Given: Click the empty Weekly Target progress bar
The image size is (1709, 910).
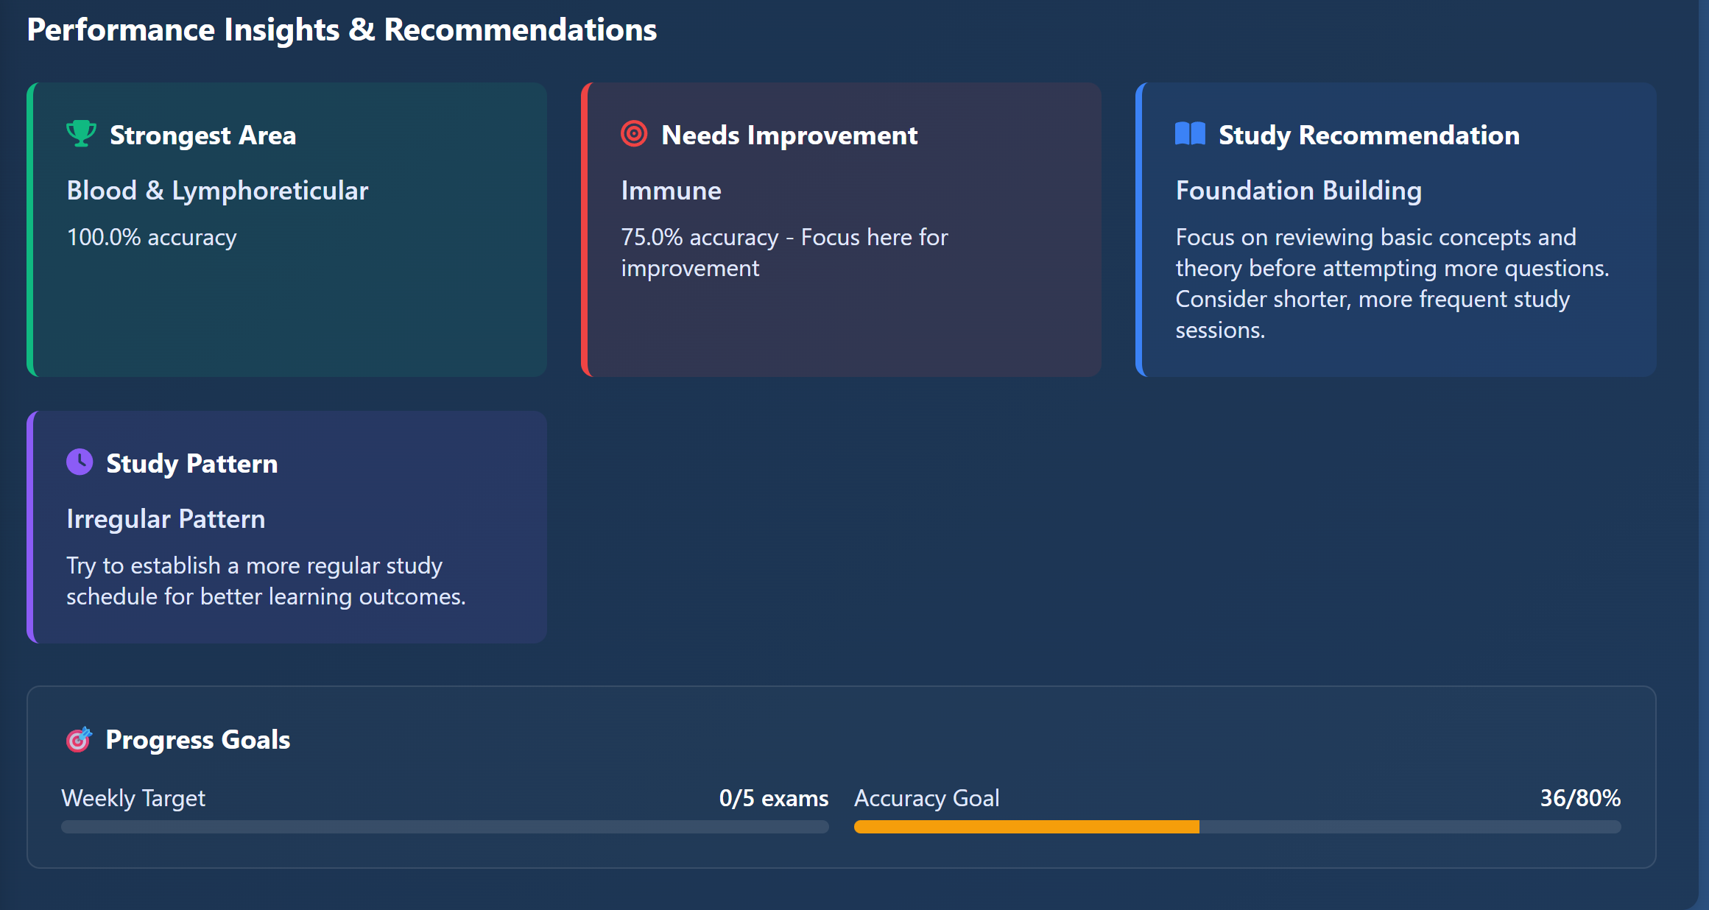Looking at the screenshot, I should (x=445, y=827).
